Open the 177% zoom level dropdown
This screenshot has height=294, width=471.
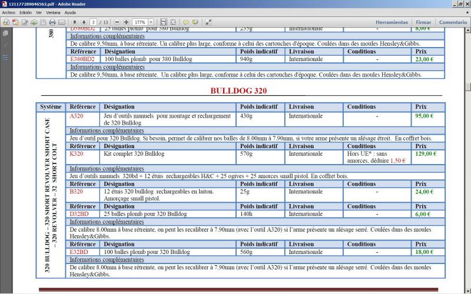(151, 22)
